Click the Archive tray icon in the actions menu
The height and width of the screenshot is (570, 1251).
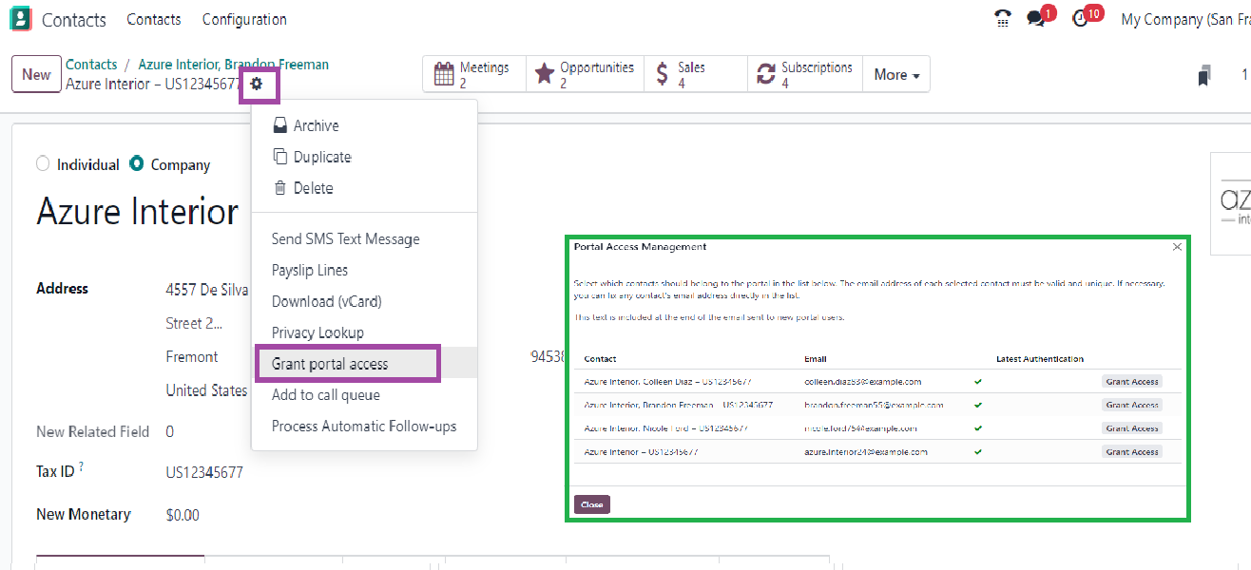pos(279,125)
